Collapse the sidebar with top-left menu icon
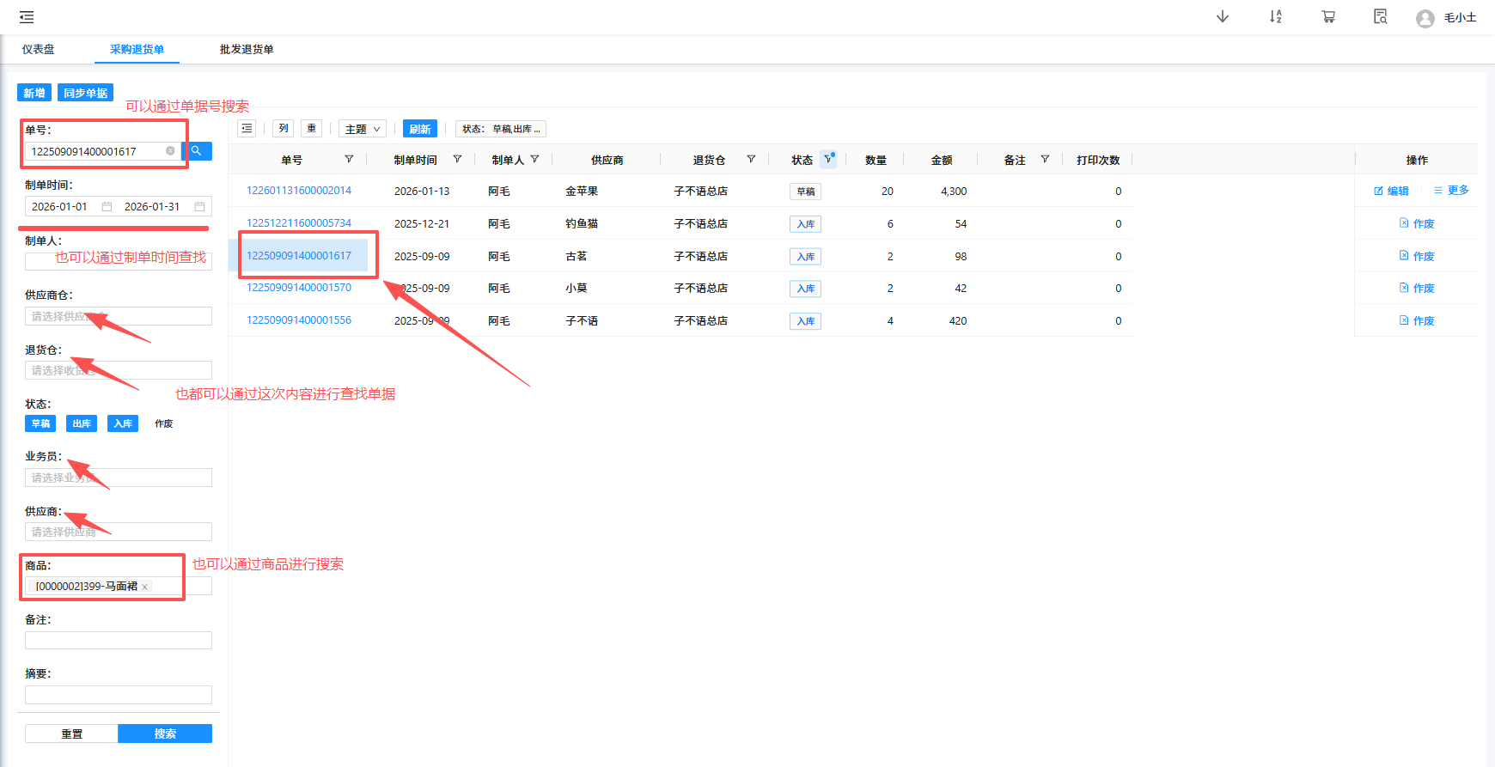Viewport: 1495px width, 767px height. [27, 17]
